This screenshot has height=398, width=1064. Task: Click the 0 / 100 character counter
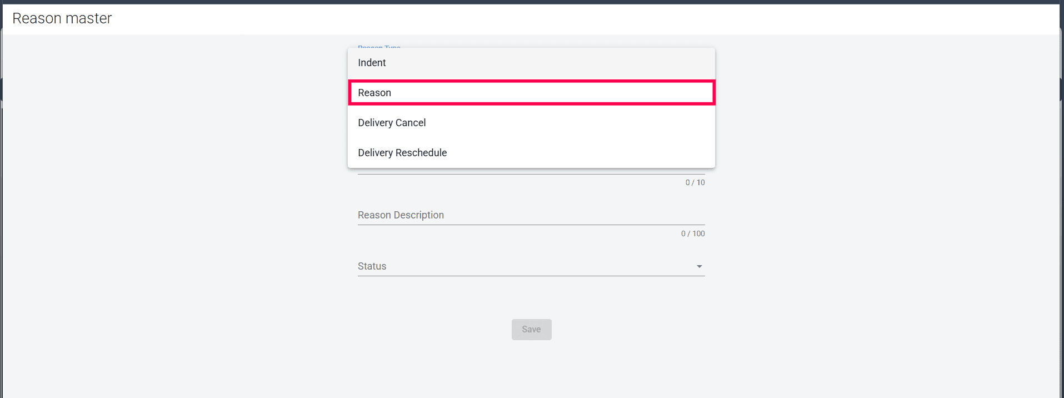tap(693, 233)
